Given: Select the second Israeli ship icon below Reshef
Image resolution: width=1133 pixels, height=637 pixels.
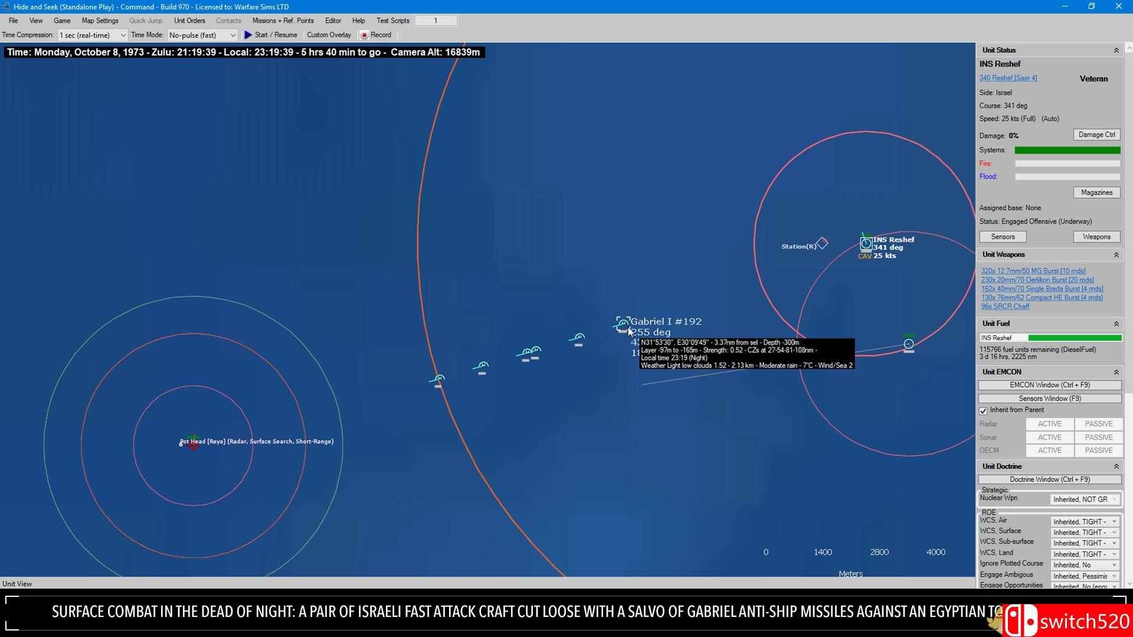Looking at the screenshot, I should 909,344.
